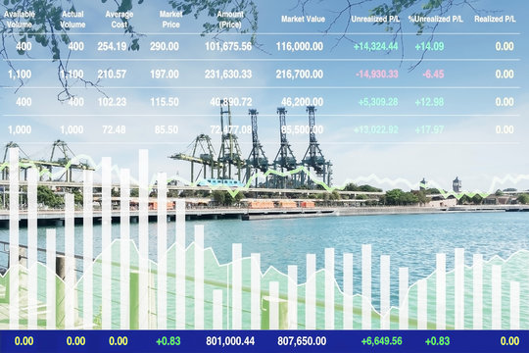The height and width of the screenshot is (353, 529).
Task: Select Realized P/L 0.00 in the 197.00 row
Action: [505, 74]
